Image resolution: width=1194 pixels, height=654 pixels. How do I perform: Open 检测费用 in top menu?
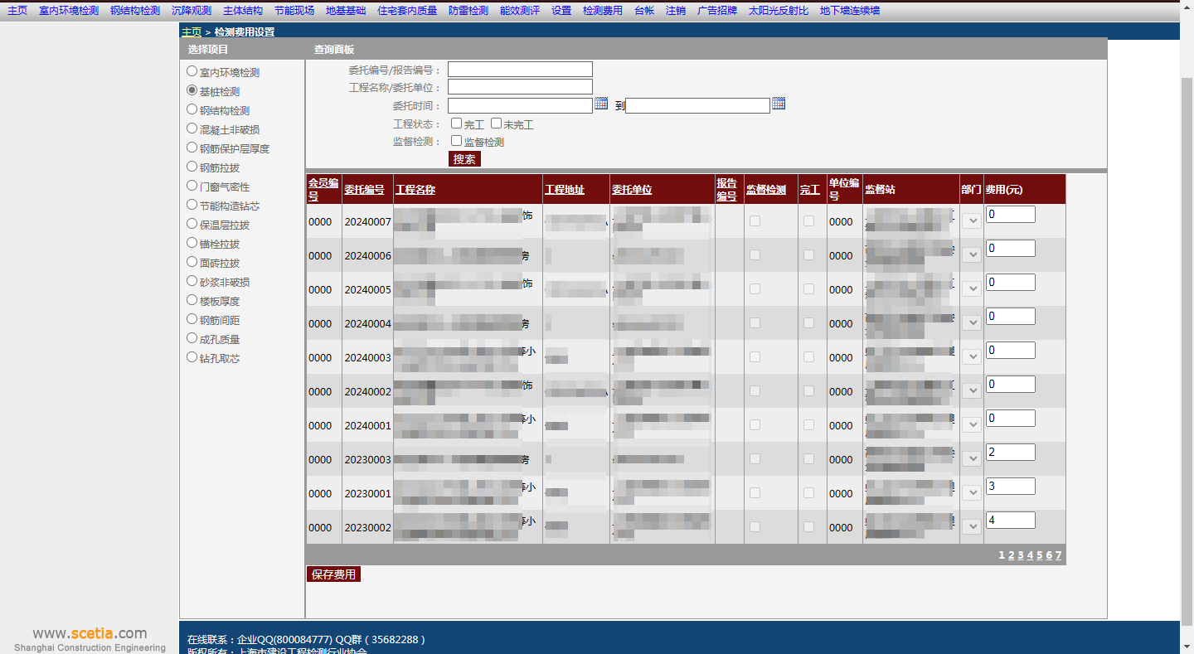[x=602, y=11]
